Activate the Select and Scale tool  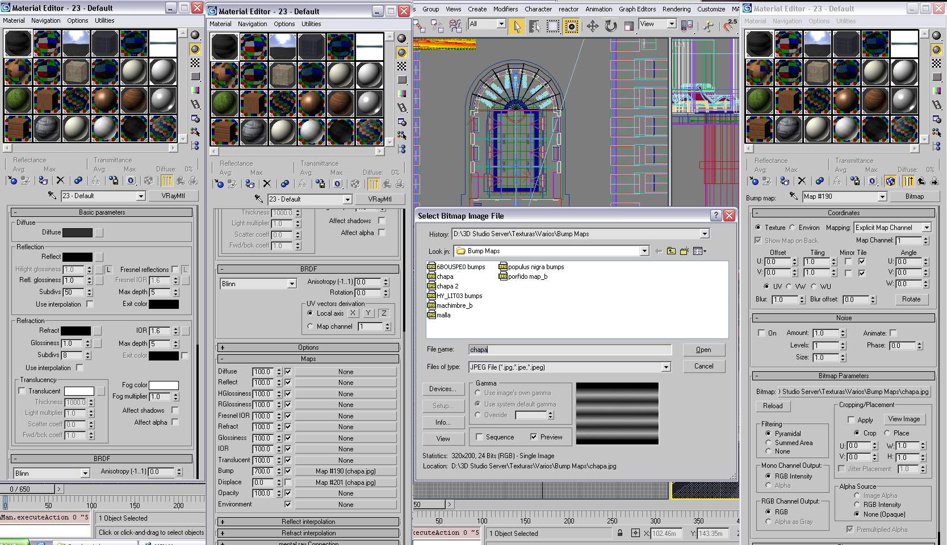[628, 26]
